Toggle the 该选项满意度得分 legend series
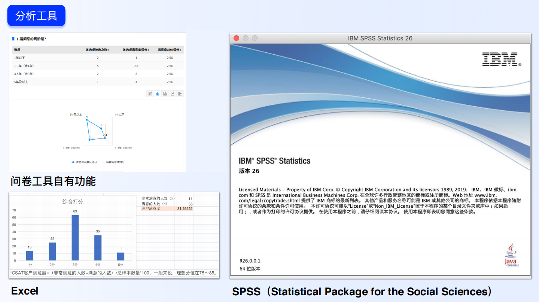Viewport: 539px width, 302px height. point(84,162)
